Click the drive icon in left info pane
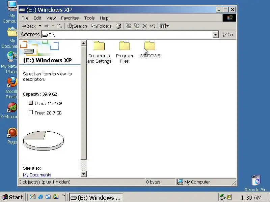 [x=29, y=51]
